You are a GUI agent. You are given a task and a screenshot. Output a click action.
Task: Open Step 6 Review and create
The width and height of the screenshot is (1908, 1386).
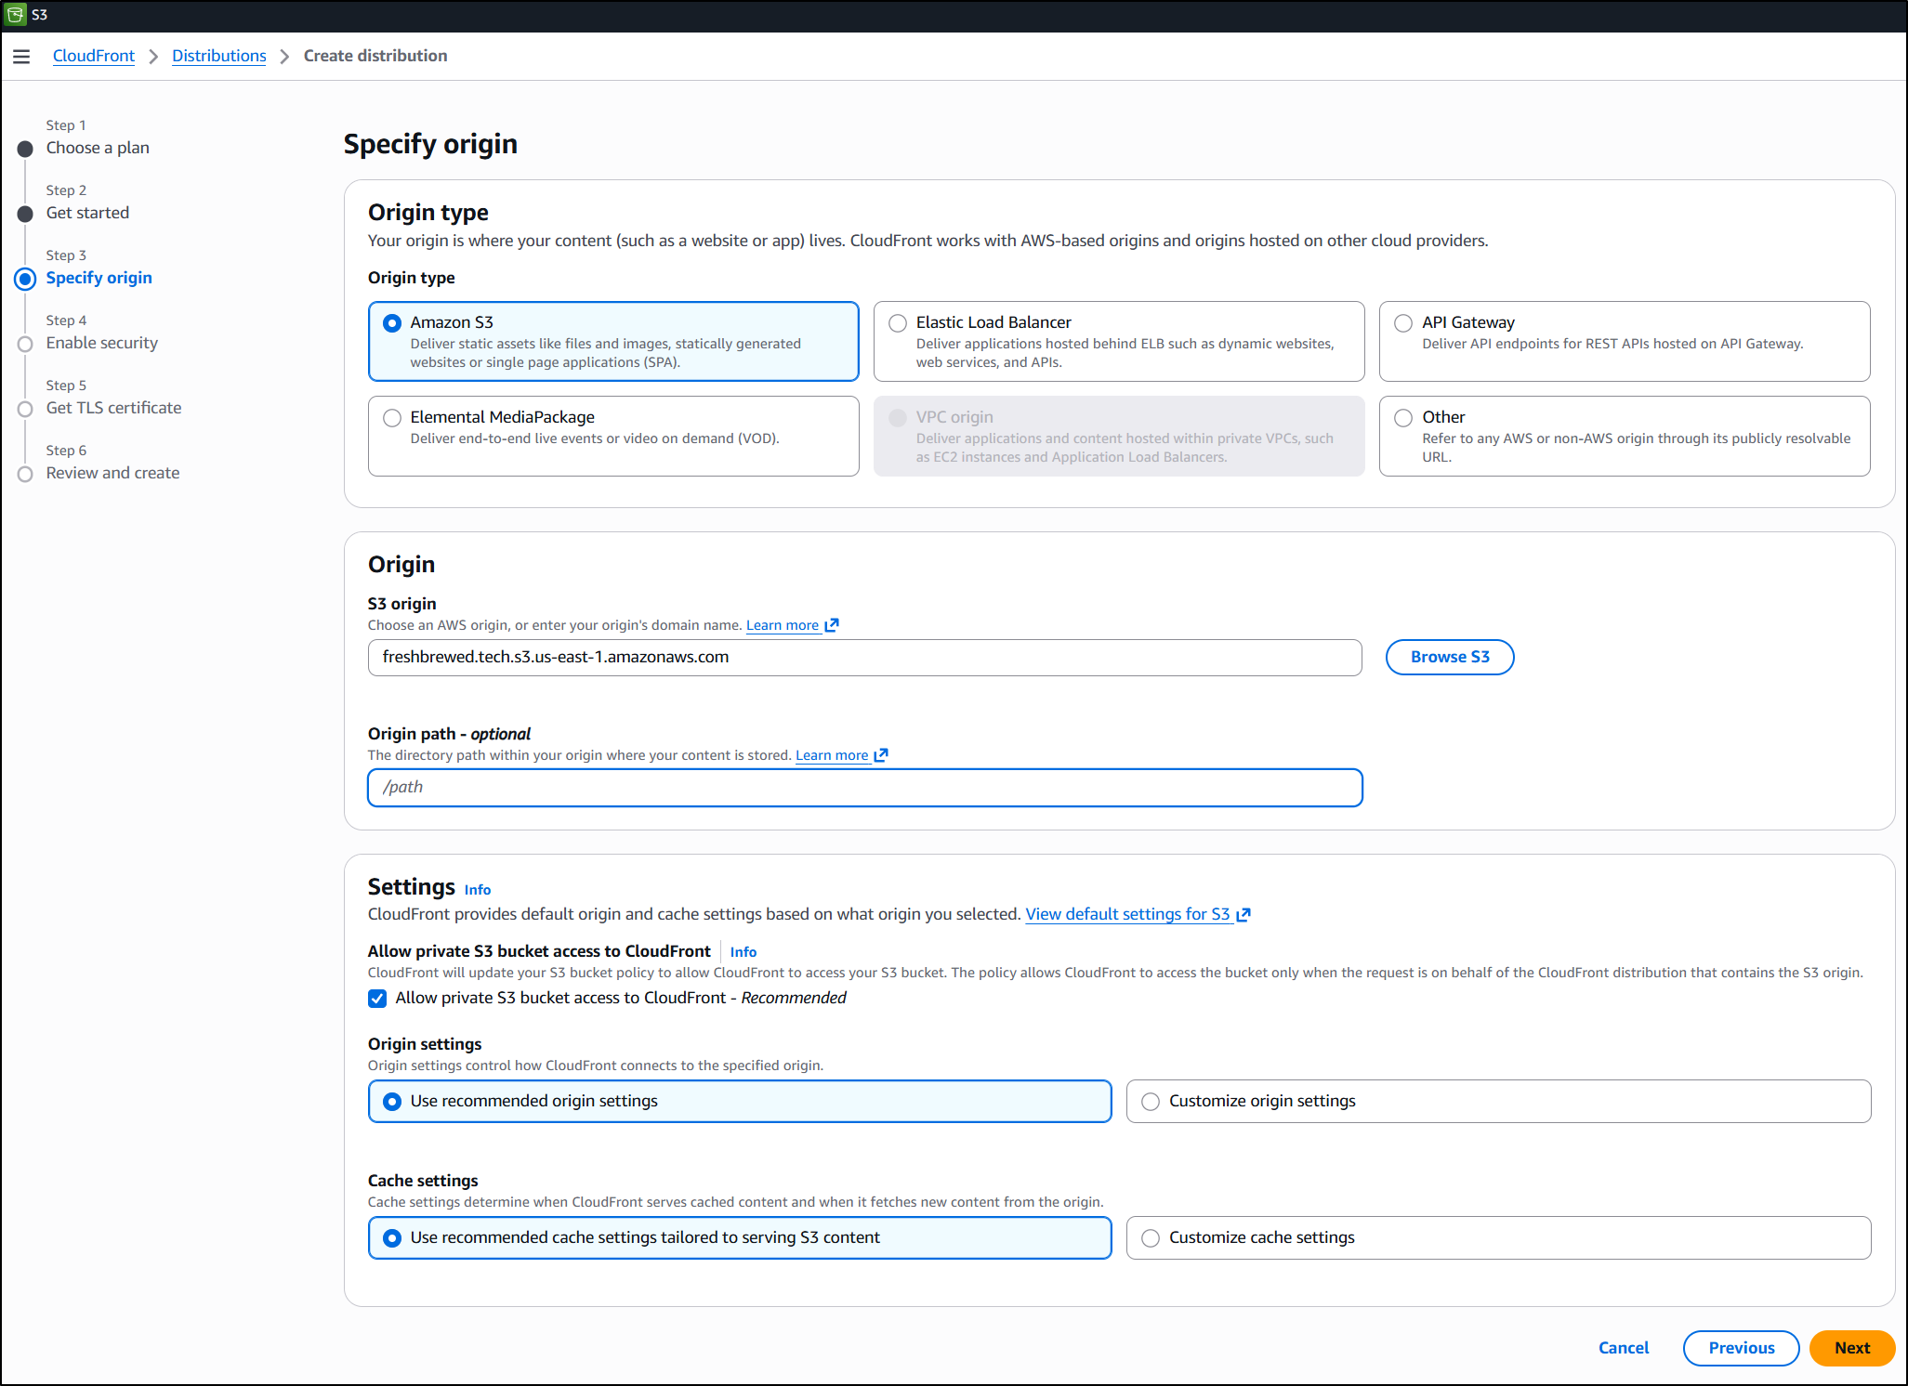[113, 473]
